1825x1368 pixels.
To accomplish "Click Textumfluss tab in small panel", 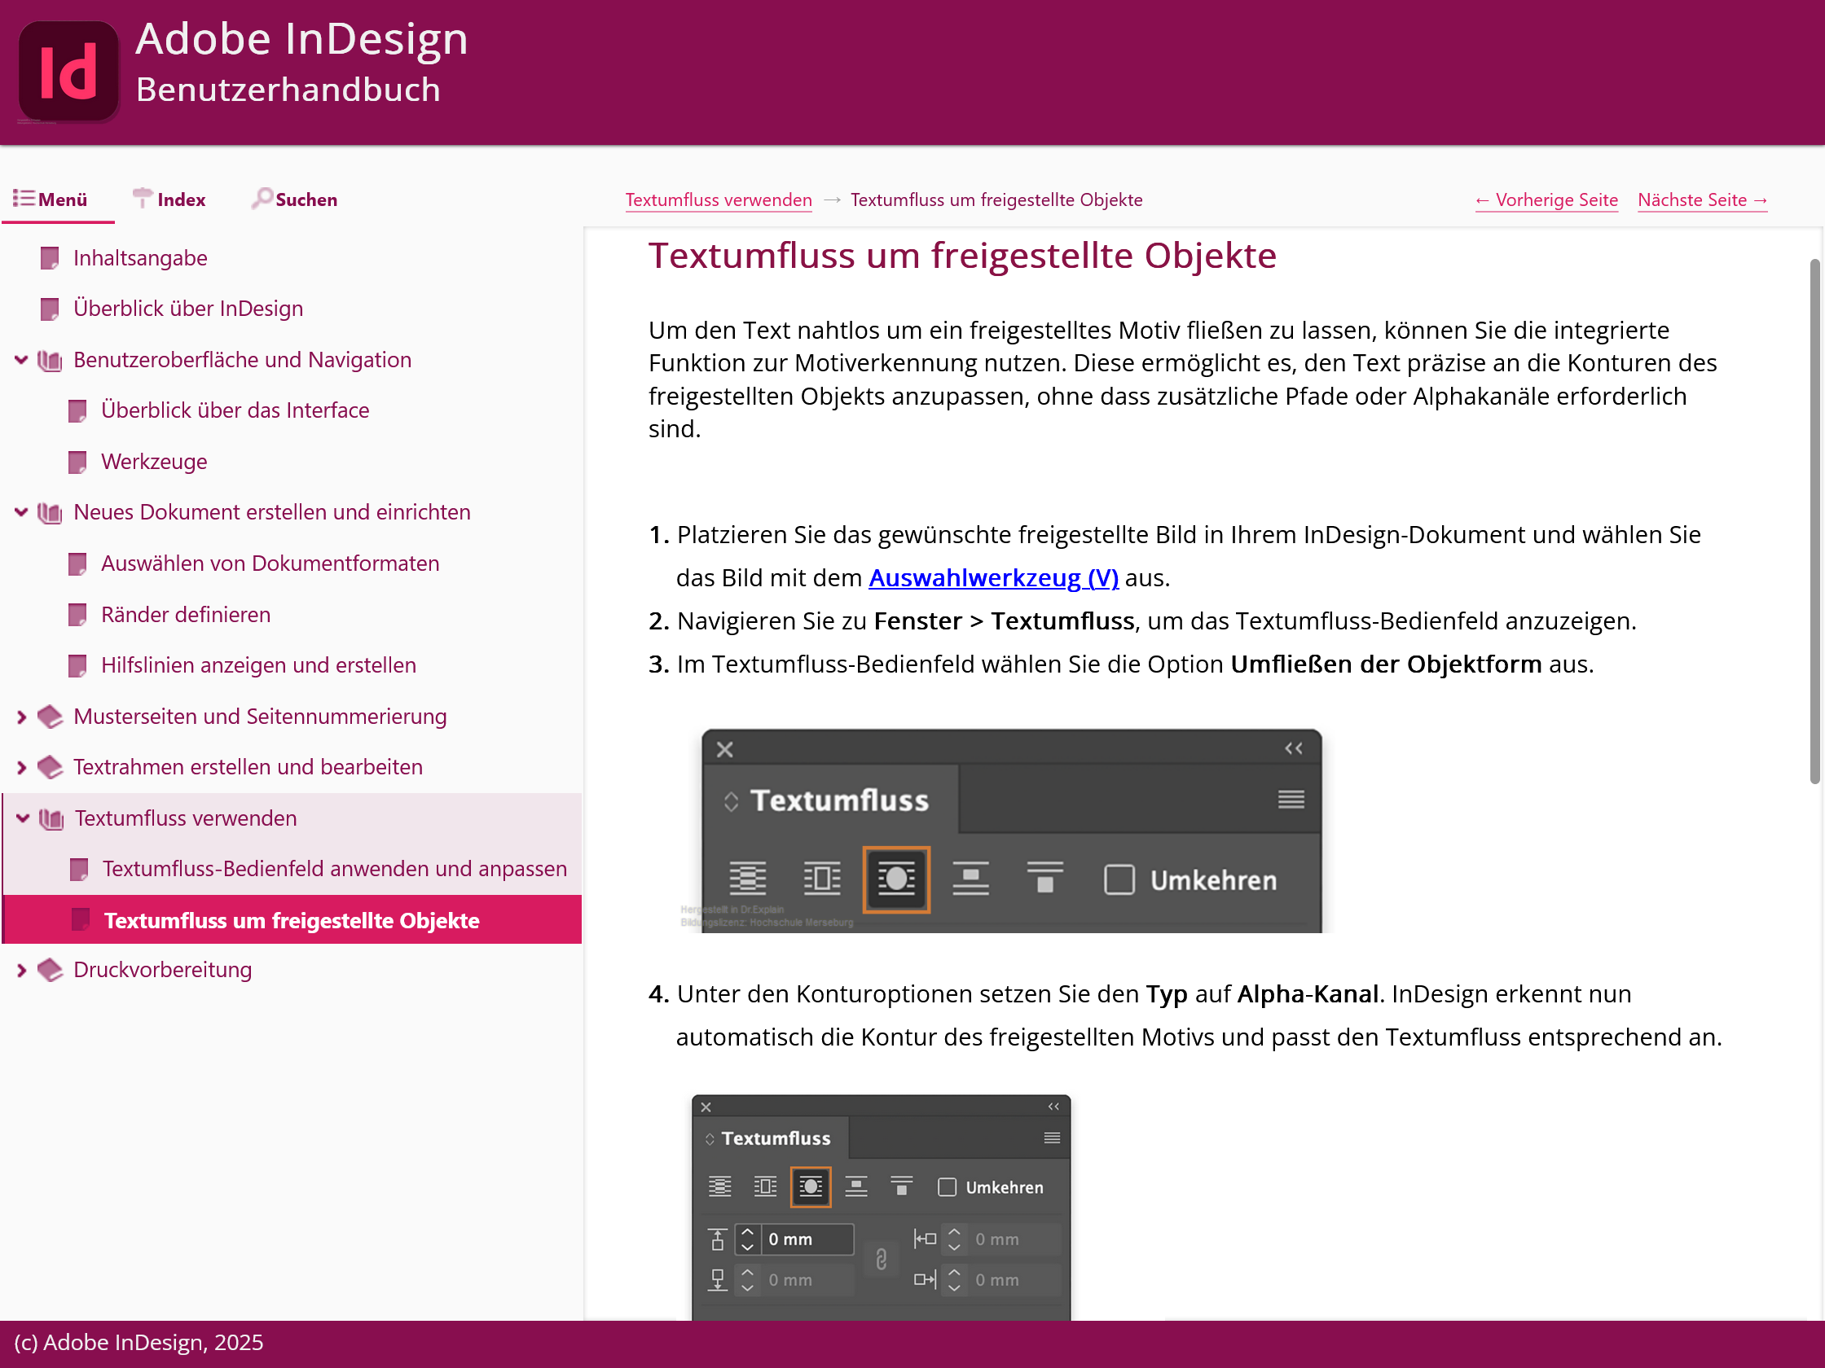I will pos(770,1138).
